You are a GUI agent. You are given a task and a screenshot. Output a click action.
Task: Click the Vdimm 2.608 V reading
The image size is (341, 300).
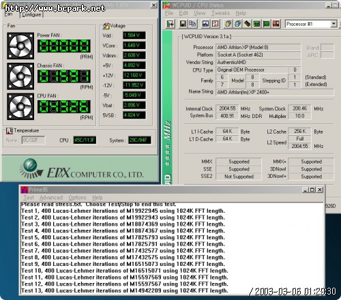pos(134,55)
